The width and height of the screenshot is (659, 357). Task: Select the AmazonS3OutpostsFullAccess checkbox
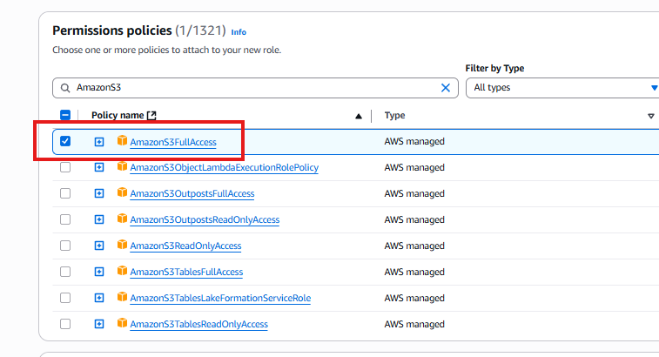point(65,193)
